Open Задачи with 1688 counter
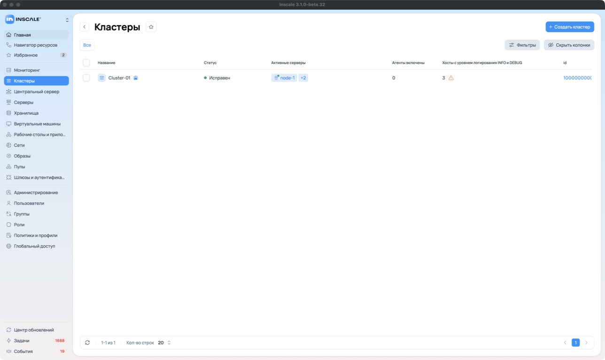The image size is (605, 360). tap(37, 341)
